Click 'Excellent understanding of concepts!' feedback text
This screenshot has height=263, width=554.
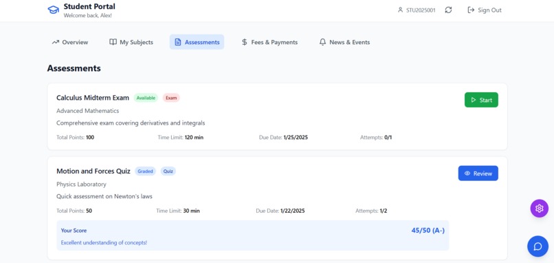point(104,243)
